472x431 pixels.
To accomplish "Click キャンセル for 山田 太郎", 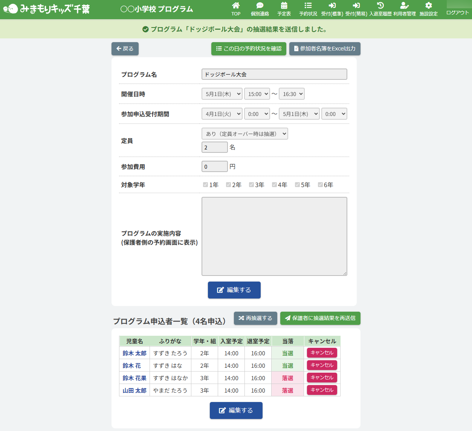I will tap(322, 390).
